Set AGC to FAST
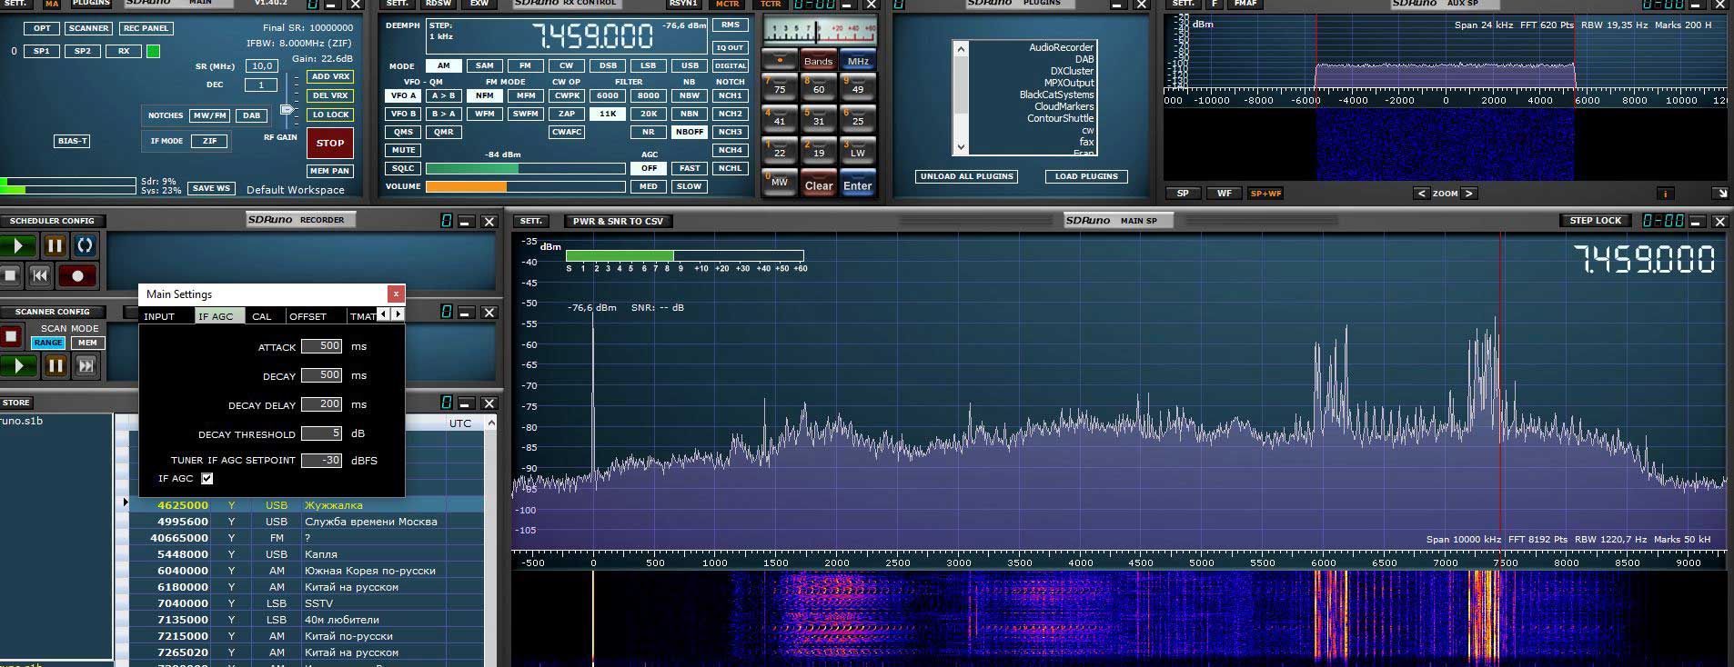 point(690,168)
